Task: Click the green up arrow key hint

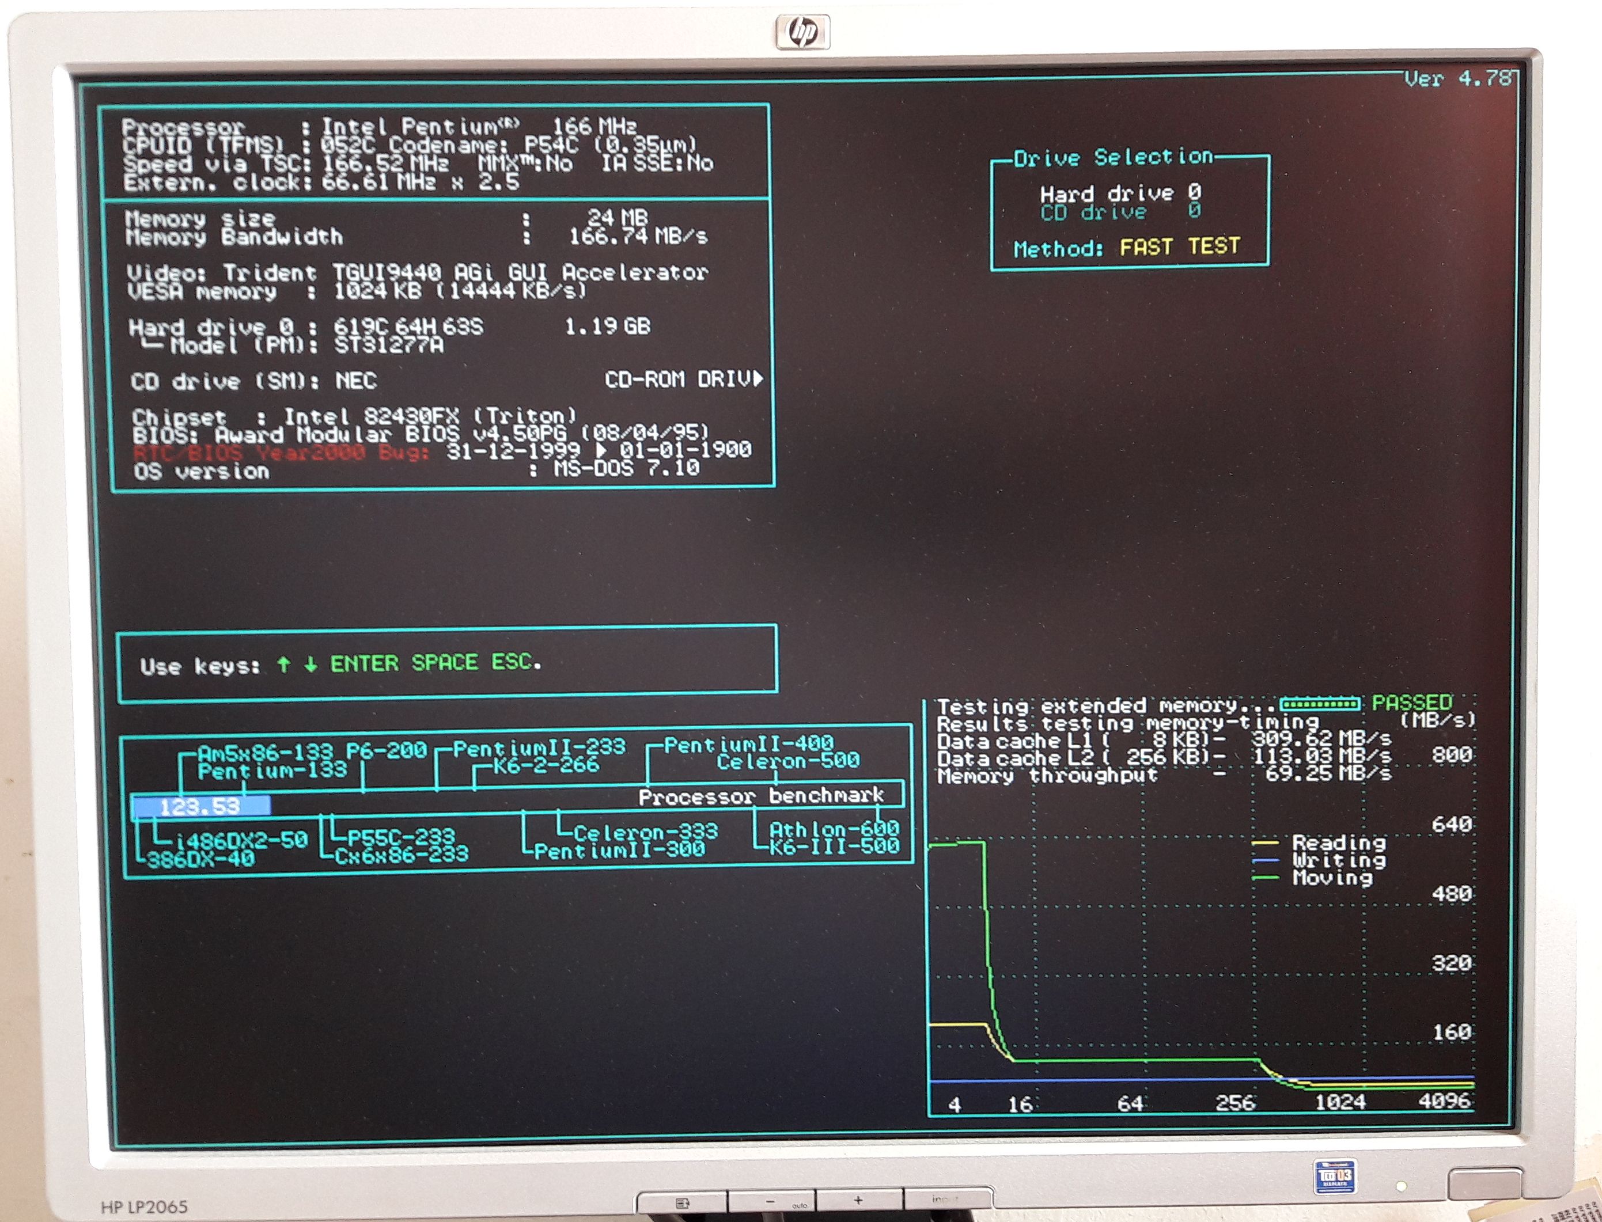Action: (284, 664)
